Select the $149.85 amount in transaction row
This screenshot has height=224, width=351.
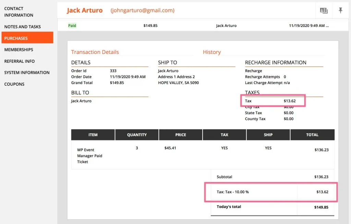point(150,26)
